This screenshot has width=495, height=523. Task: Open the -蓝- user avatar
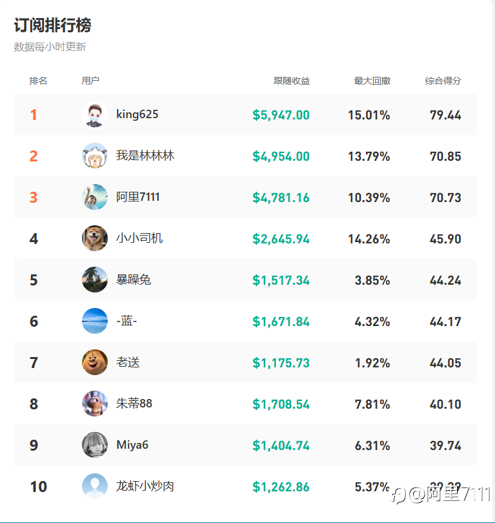pyautogui.click(x=95, y=322)
